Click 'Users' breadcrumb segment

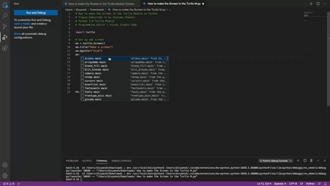coord(69,10)
